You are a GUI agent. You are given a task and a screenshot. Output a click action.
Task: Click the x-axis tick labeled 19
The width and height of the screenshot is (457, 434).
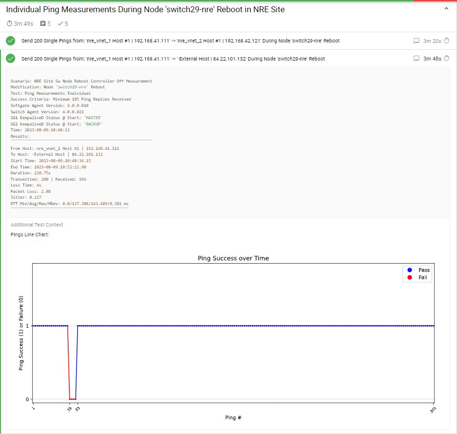[x=69, y=409]
